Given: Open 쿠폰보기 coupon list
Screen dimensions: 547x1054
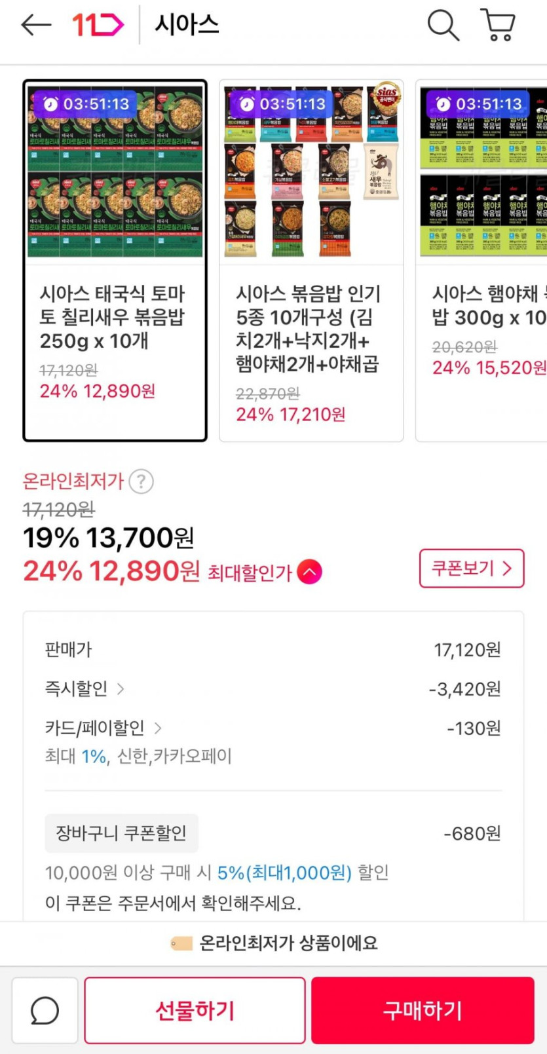Looking at the screenshot, I should click(471, 568).
